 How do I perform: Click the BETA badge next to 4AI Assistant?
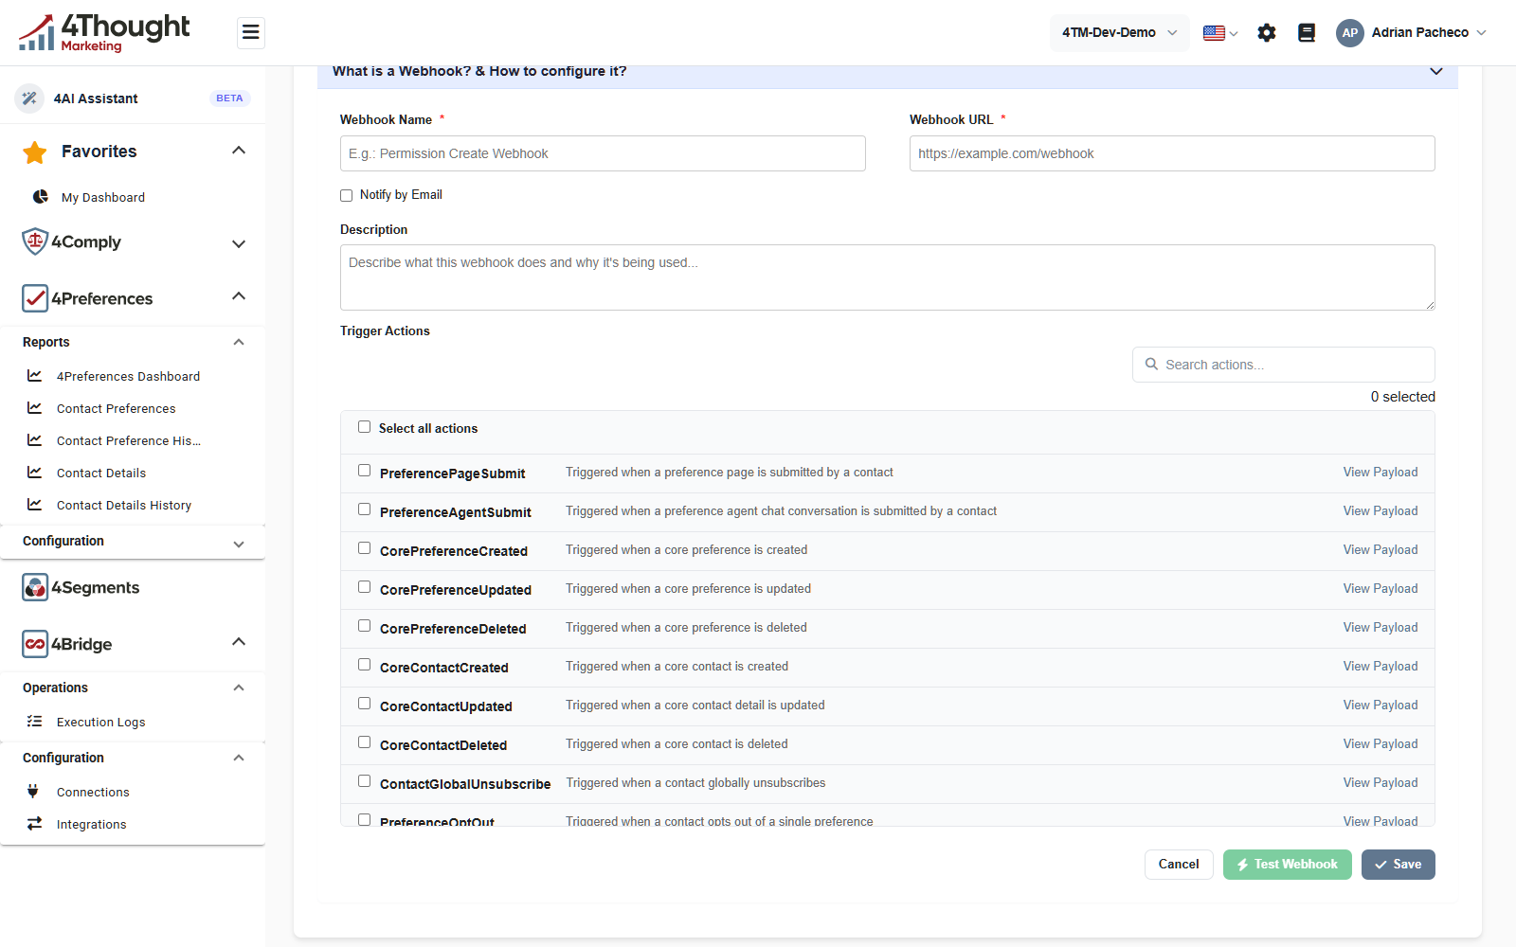point(229,98)
